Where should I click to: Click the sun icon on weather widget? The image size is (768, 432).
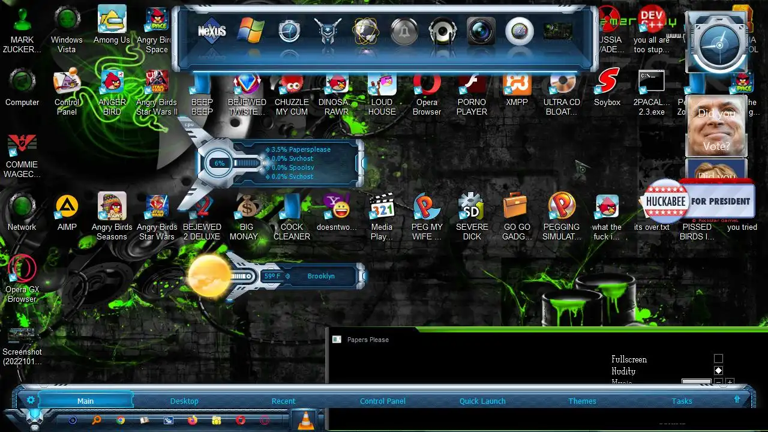[x=209, y=277]
